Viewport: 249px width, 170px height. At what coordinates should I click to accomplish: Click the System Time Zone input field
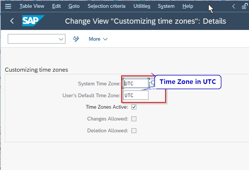click(136, 83)
